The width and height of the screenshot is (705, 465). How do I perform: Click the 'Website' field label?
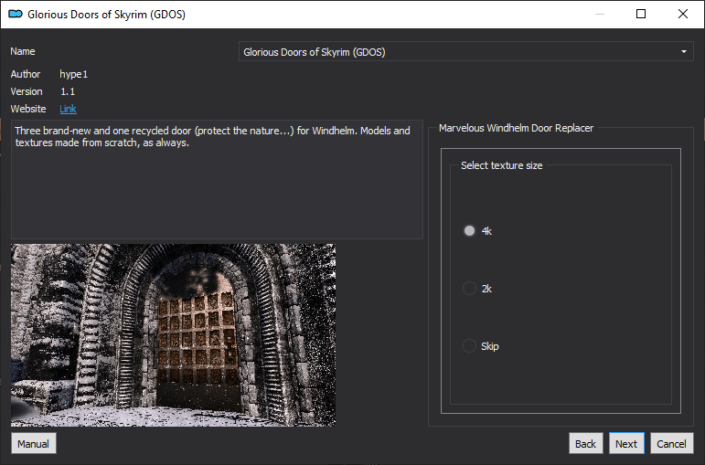28,109
